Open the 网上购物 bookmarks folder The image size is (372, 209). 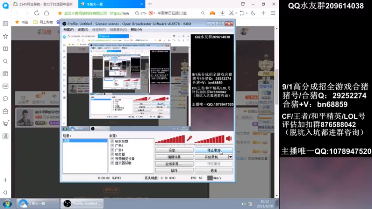pyautogui.click(x=43, y=22)
